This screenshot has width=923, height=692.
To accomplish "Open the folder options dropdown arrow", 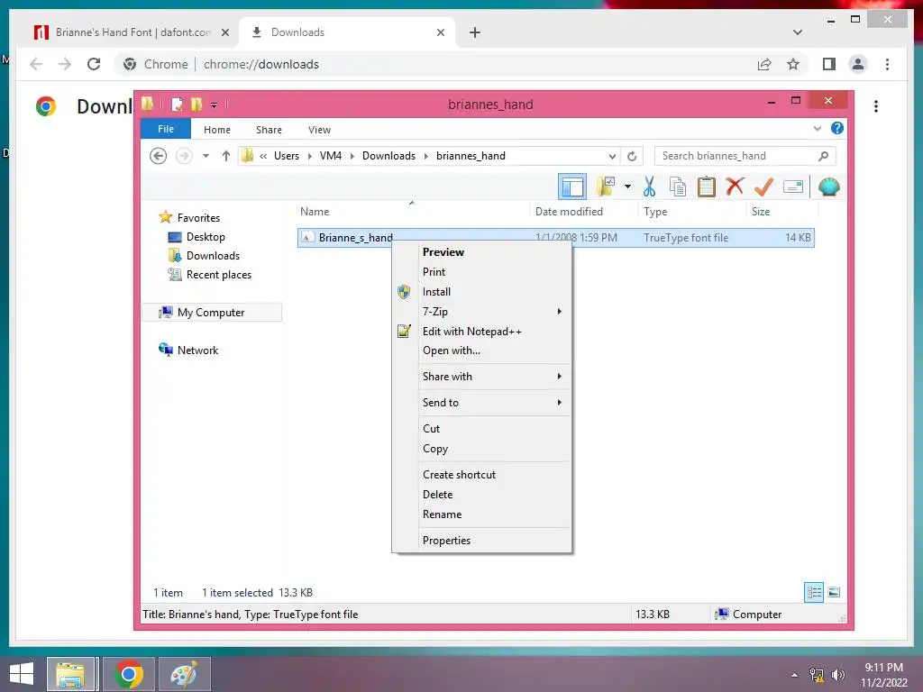I will 627,187.
